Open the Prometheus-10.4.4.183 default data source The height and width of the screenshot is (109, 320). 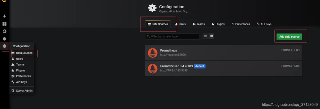223,69
